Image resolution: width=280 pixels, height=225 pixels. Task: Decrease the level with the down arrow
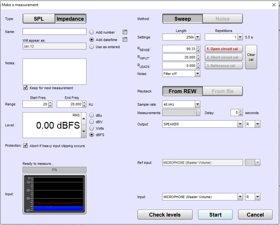coord(84,131)
